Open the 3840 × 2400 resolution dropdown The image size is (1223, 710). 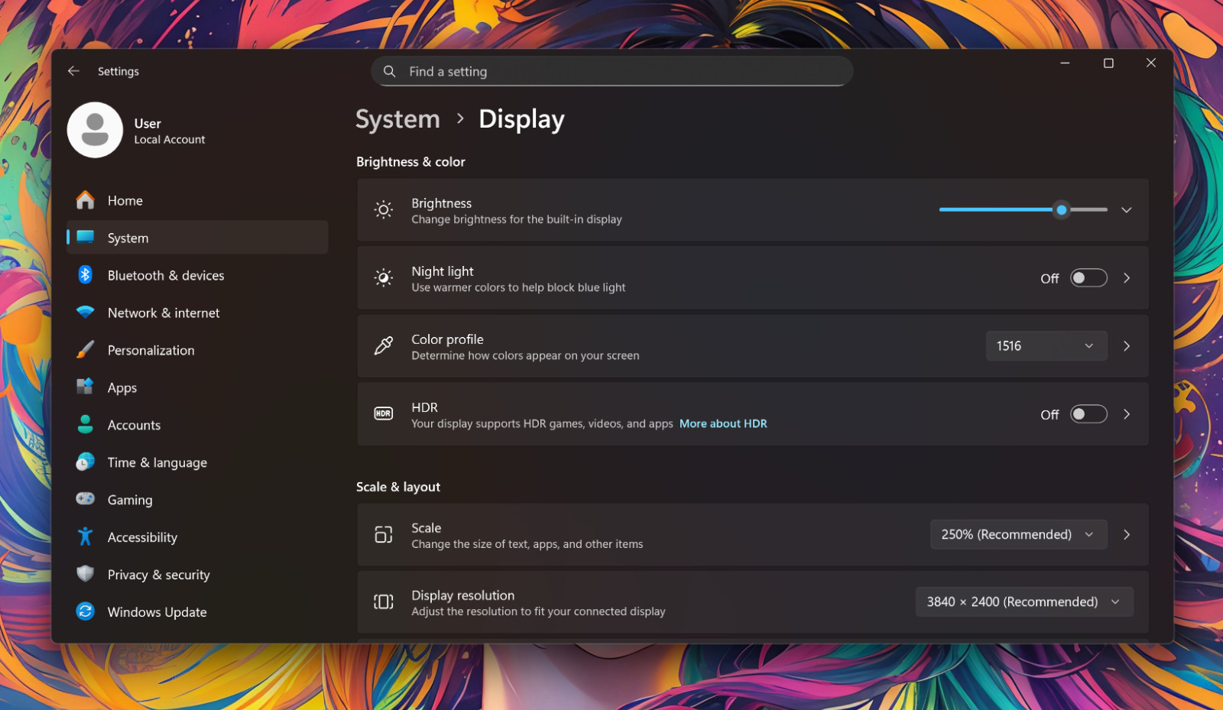click(1024, 602)
